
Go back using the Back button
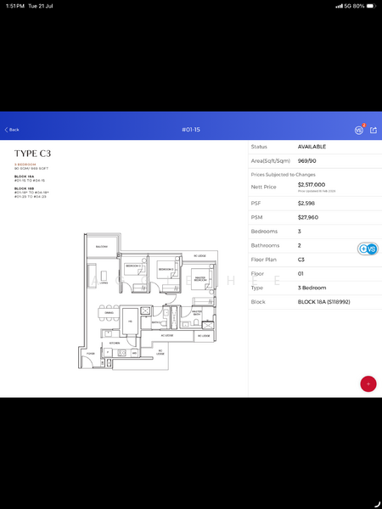pos(12,130)
